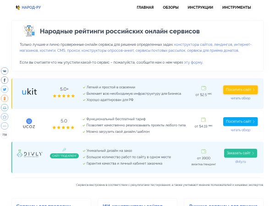This screenshot has width=275, height=206.
Task: Read the uKit review link
Action: pos(241,98)
